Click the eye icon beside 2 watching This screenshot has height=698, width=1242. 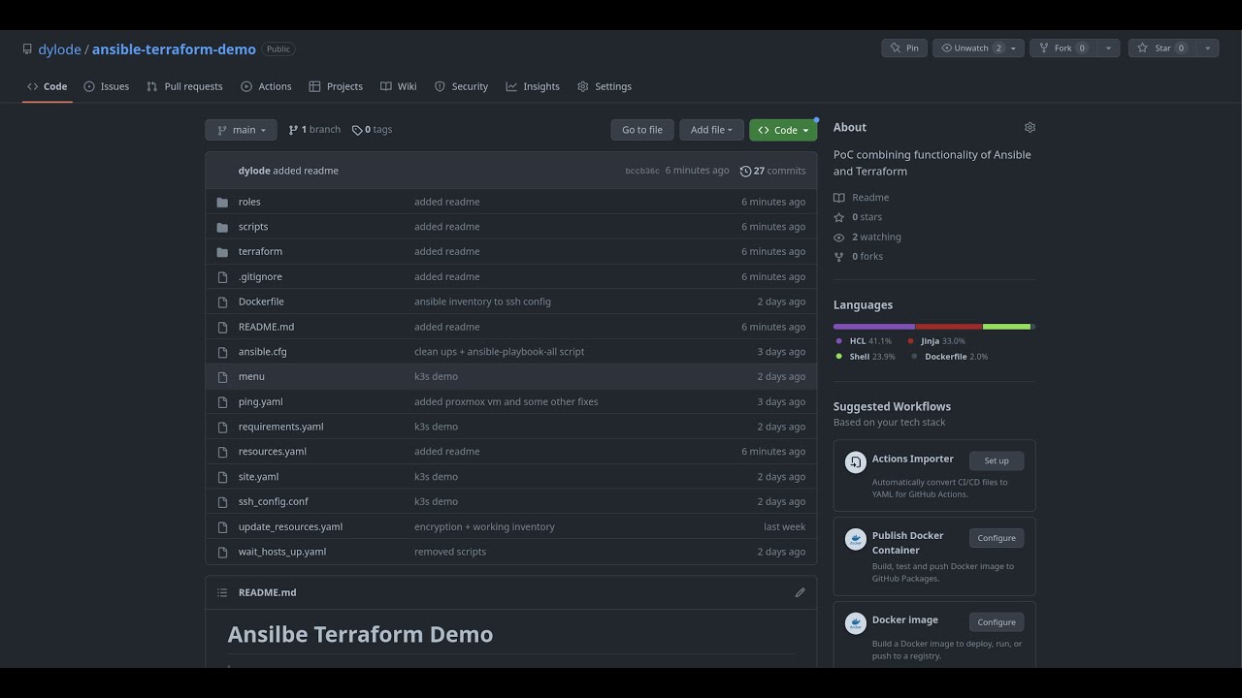click(x=839, y=238)
